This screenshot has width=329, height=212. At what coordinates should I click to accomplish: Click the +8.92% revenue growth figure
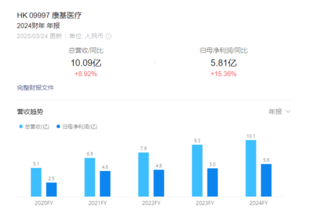tap(86, 74)
